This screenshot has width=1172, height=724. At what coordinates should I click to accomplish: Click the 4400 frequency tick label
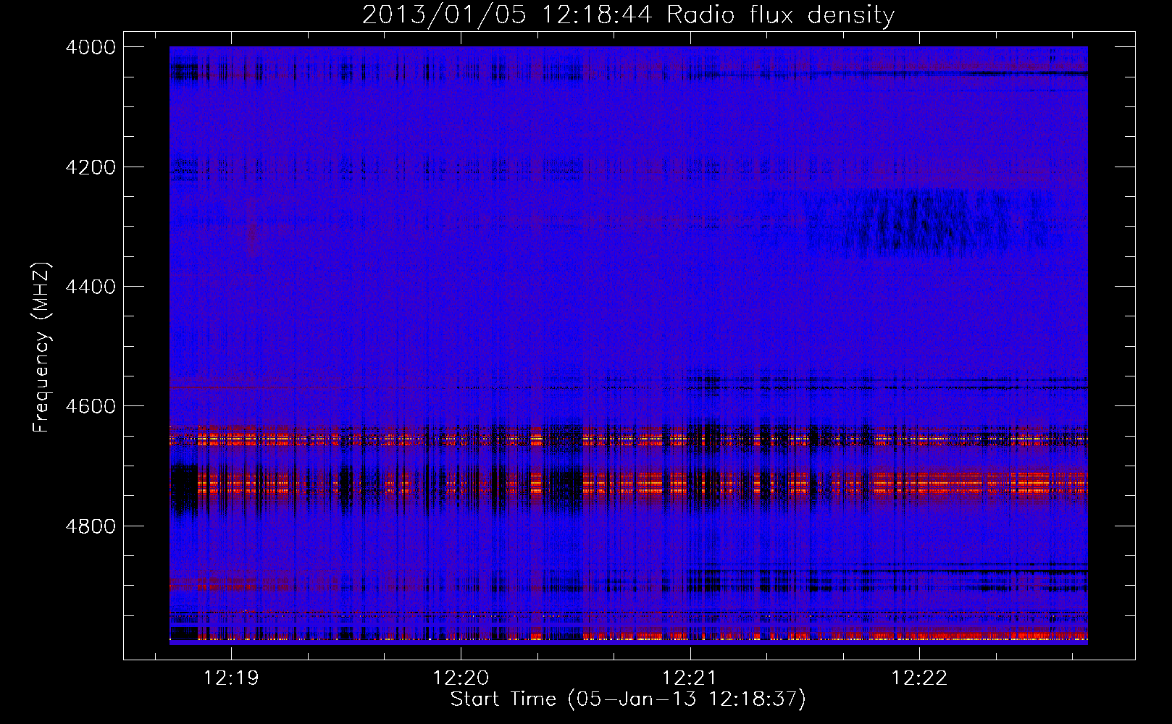91,287
